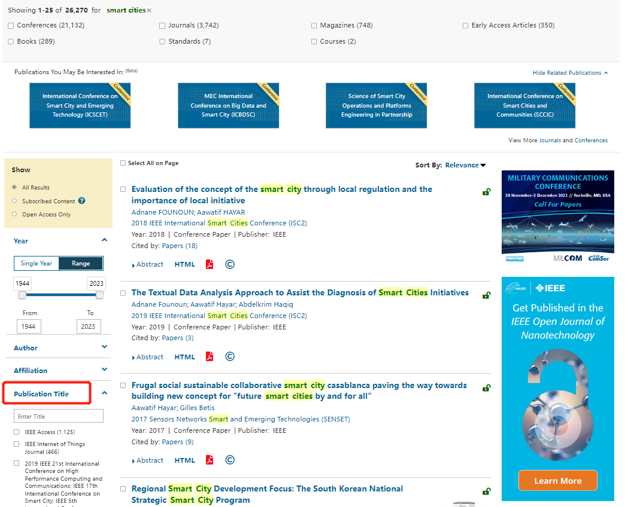This screenshot has width=631, height=507.
Task: Click year slider right handle at 2023
Action: (x=99, y=295)
